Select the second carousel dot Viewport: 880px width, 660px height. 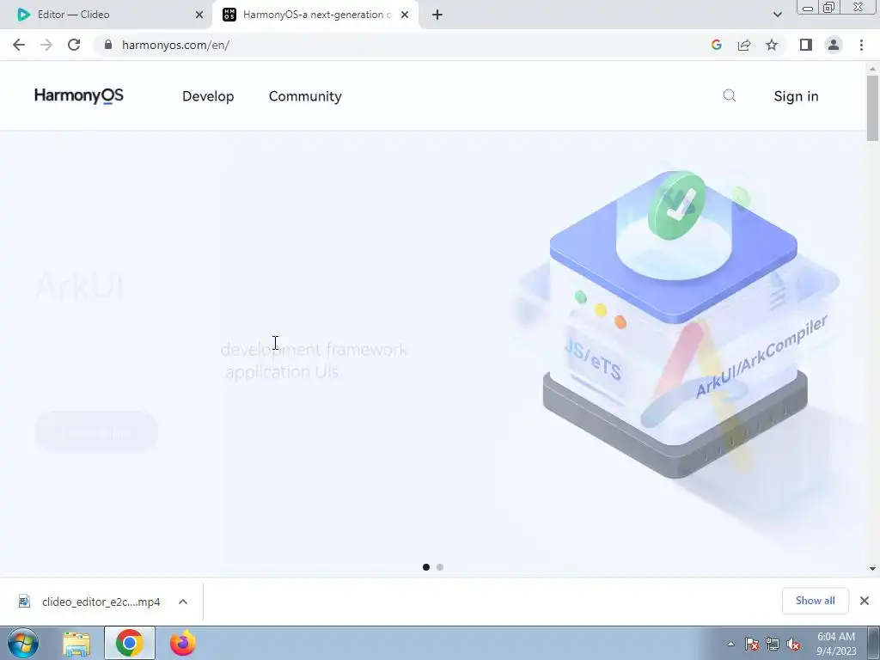440,567
